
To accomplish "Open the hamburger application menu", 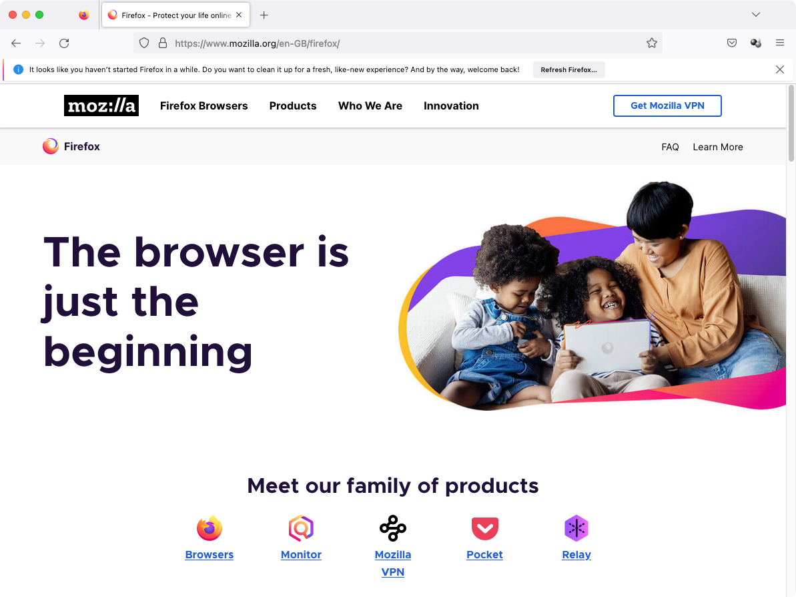I will click(x=780, y=43).
